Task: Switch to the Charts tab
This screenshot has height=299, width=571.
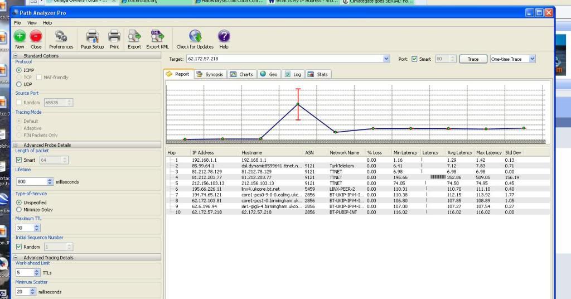Action: 241,74
